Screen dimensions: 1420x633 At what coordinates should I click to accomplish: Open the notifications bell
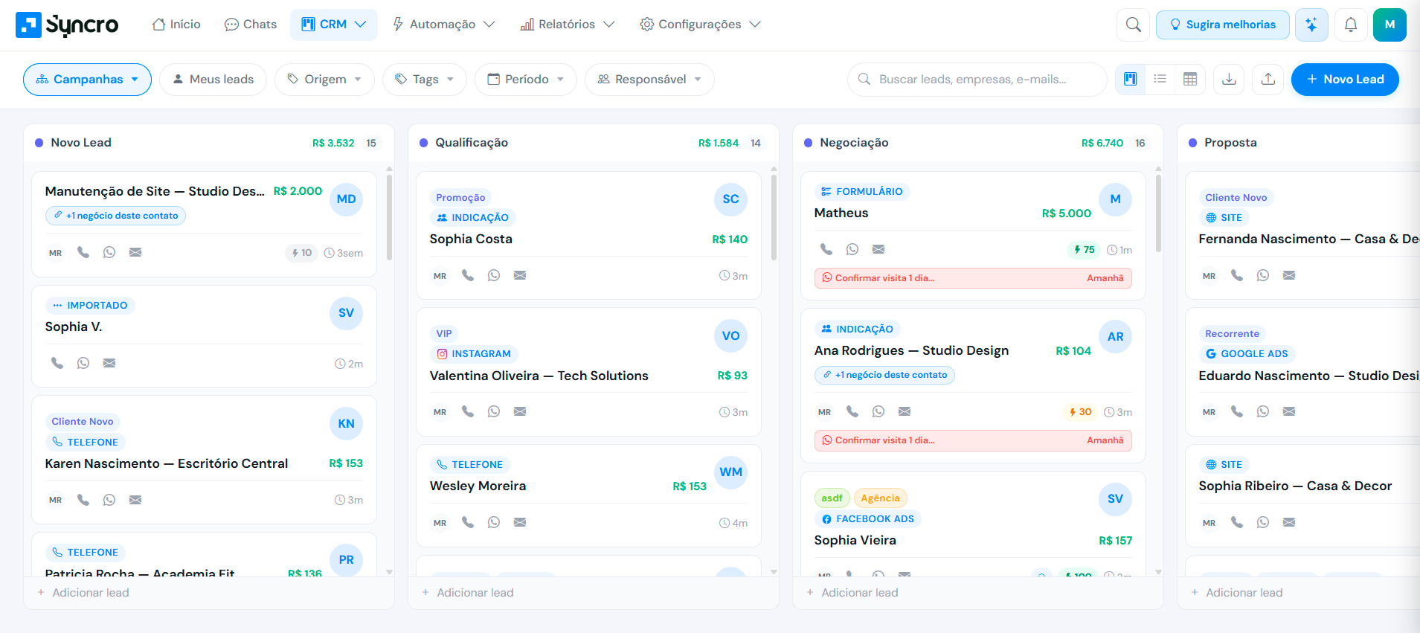(1351, 25)
